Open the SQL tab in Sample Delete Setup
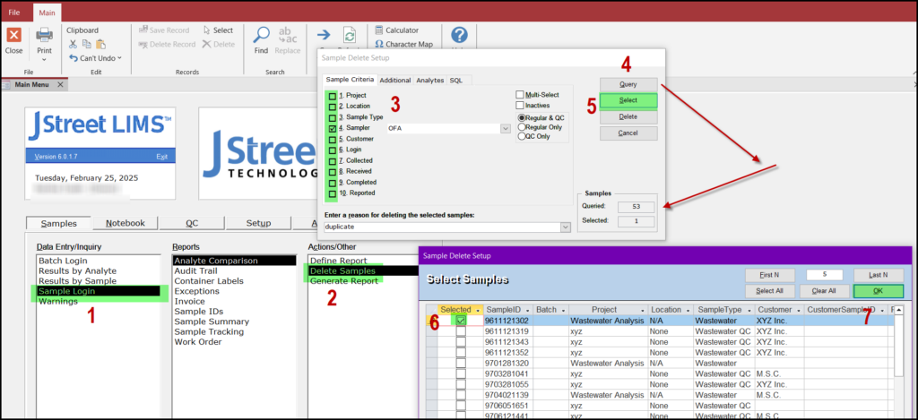Screen dimensions: 918x420 (x=455, y=81)
